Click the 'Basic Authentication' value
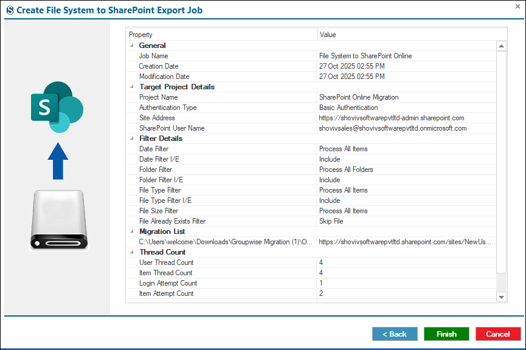 coord(348,108)
